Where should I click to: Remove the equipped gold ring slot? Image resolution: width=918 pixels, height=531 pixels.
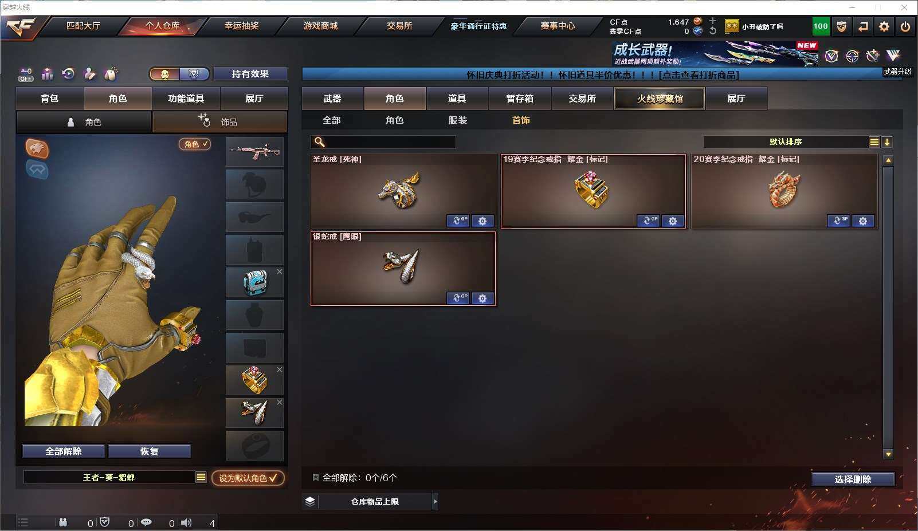pyautogui.click(x=280, y=369)
